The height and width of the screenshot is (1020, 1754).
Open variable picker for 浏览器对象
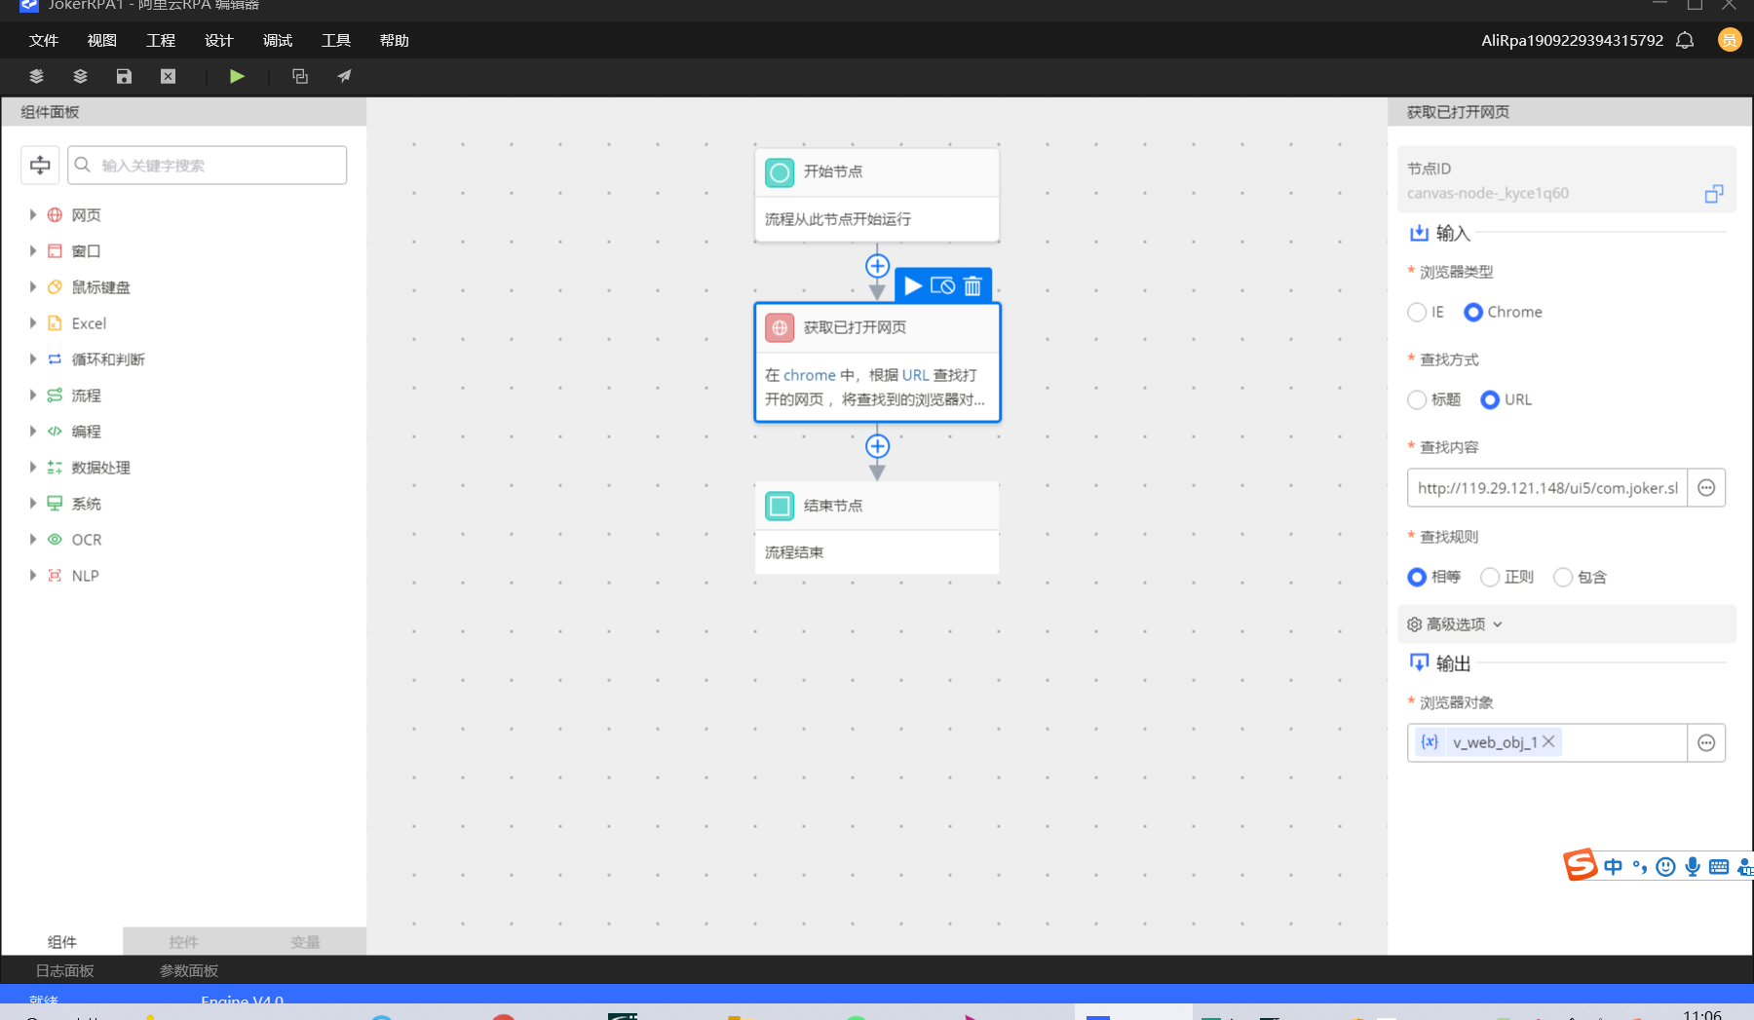click(1706, 743)
